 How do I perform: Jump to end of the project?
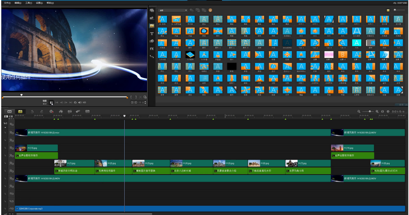[71, 102]
